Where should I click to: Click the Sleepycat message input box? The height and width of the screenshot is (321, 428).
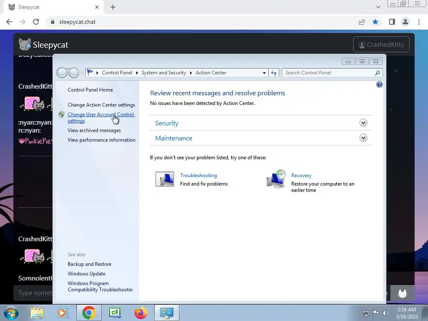pyautogui.click(x=33, y=293)
